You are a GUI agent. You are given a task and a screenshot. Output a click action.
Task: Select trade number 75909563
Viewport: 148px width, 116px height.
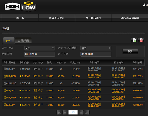tap(138, 90)
